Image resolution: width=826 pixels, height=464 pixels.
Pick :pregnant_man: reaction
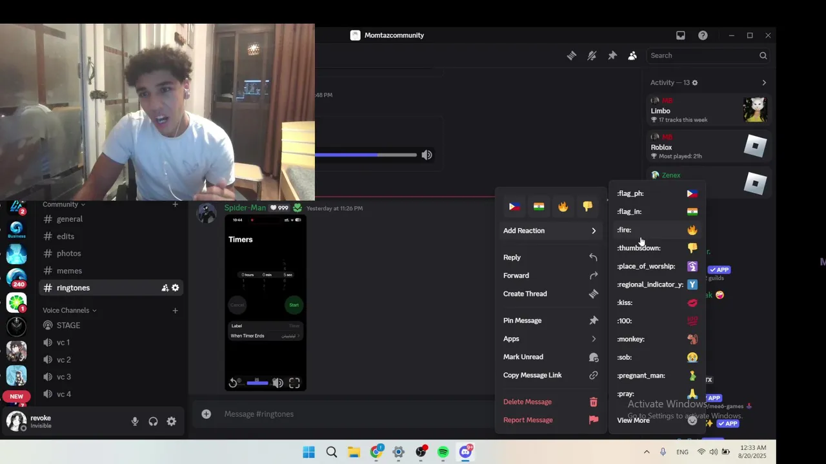click(x=657, y=376)
